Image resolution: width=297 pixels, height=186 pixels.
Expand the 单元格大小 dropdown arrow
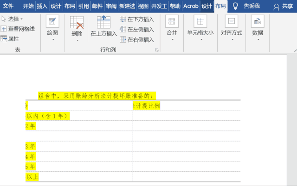click(x=201, y=39)
